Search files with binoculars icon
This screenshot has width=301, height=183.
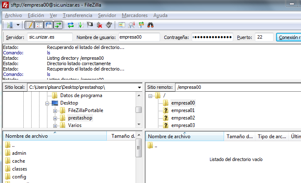tap(150, 25)
